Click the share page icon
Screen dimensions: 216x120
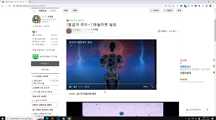[x=170, y=6]
